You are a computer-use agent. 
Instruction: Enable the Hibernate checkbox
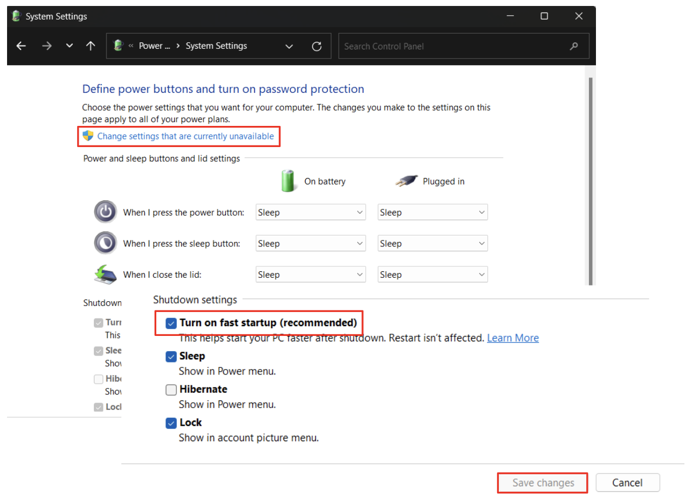pos(171,390)
